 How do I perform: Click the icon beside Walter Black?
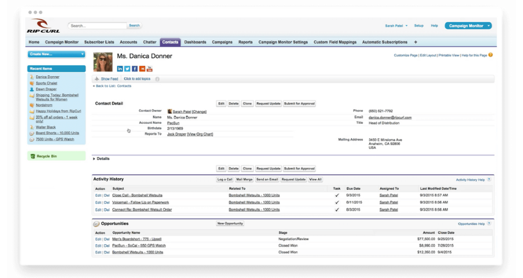click(32, 127)
